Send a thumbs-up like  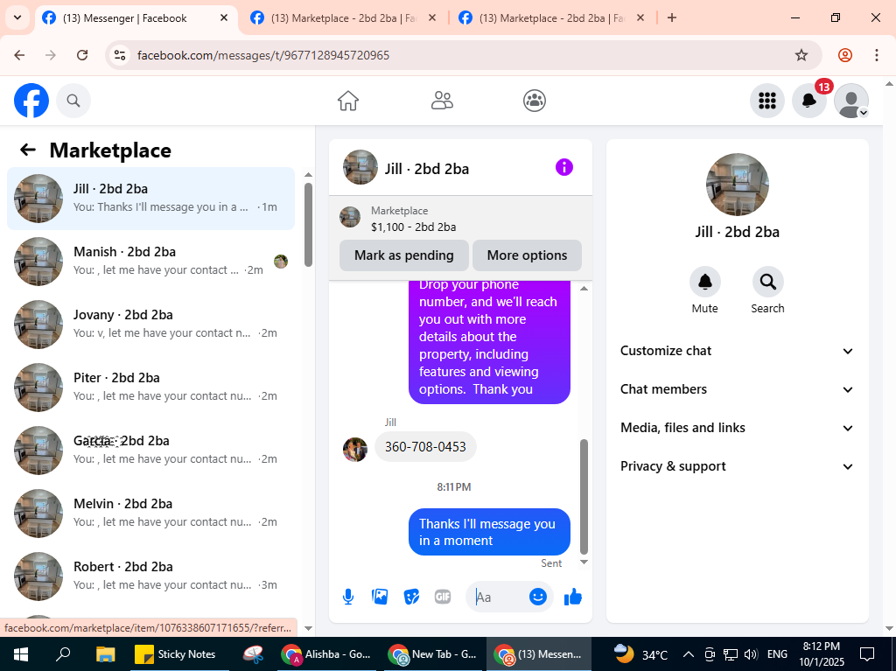(572, 598)
